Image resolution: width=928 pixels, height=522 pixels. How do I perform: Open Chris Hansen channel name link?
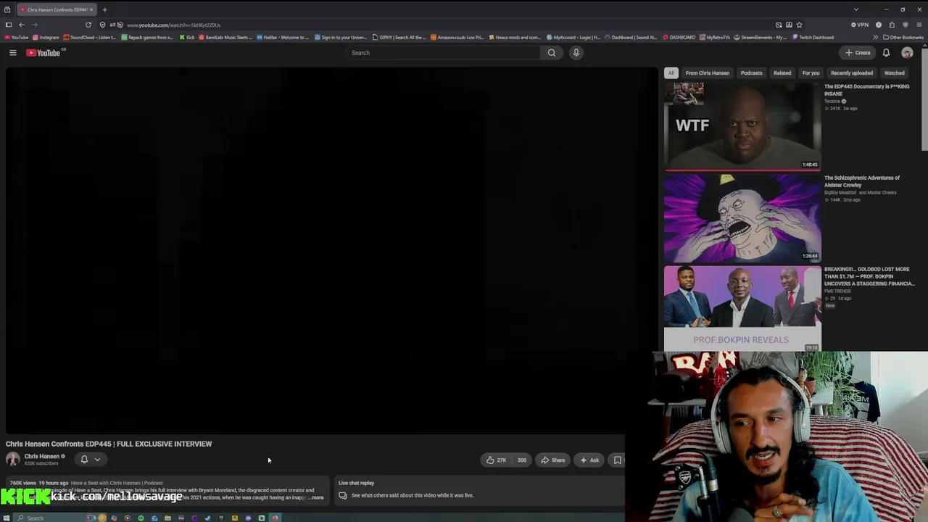pyautogui.click(x=42, y=456)
